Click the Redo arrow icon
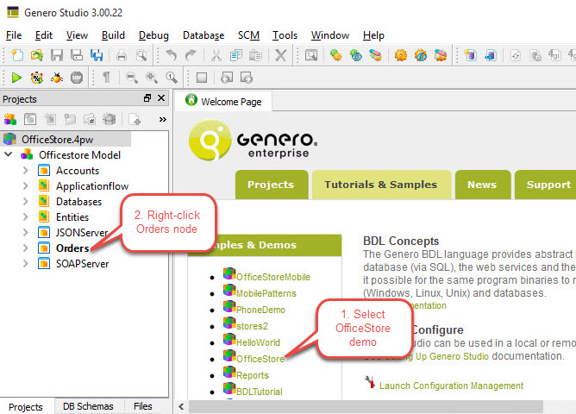The height and width of the screenshot is (414, 576). (191, 55)
